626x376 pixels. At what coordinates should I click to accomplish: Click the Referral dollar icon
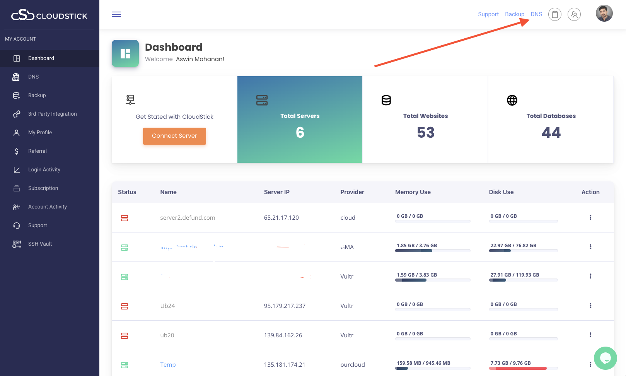[16, 151]
